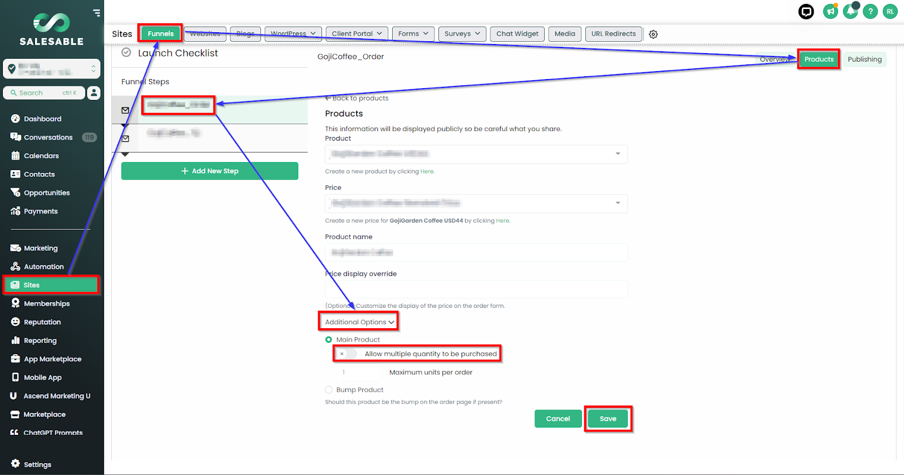Select the Bump Product radio button

tap(329, 390)
